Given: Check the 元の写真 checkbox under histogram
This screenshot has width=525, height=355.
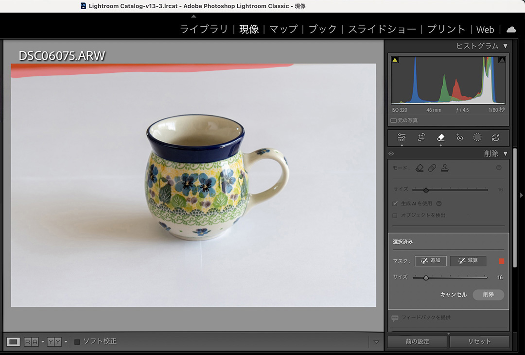Looking at the screenshot, I should (x=394, y=120).
